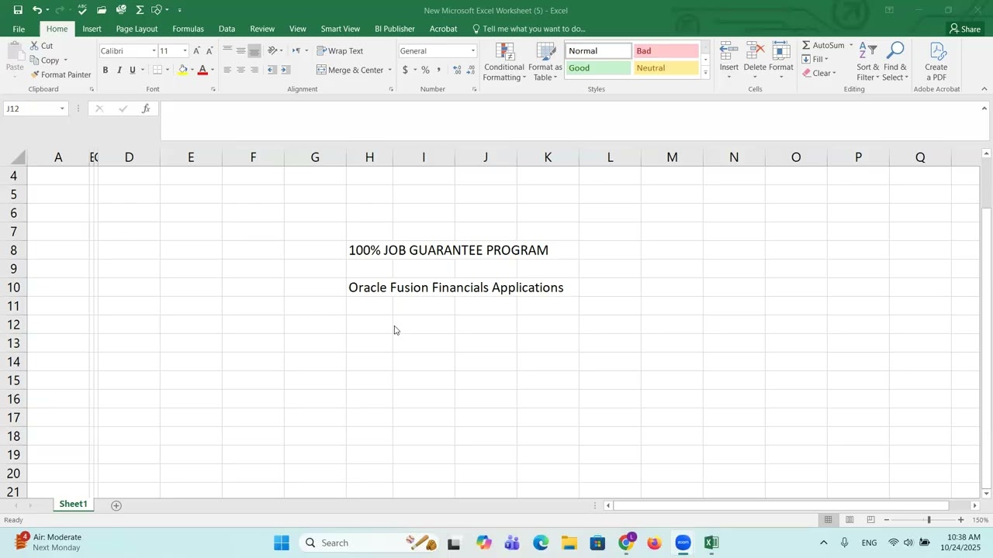Click the Borders icon
The image size is (993, 558).
pyautogui.click(x=157, y=70)
